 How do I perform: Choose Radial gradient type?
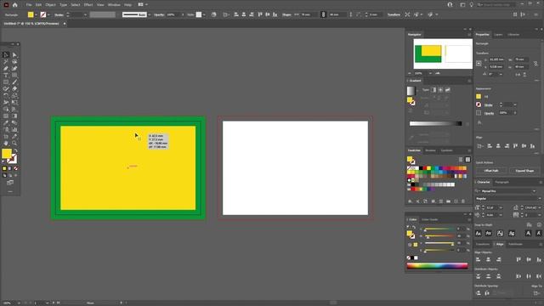pos(440,90)
